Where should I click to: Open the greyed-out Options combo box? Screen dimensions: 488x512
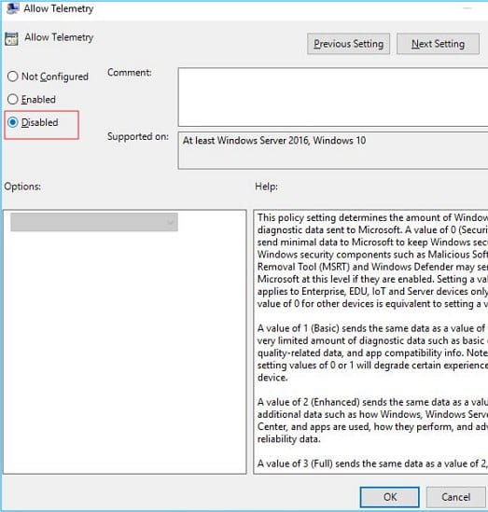[x=94, y=222]
